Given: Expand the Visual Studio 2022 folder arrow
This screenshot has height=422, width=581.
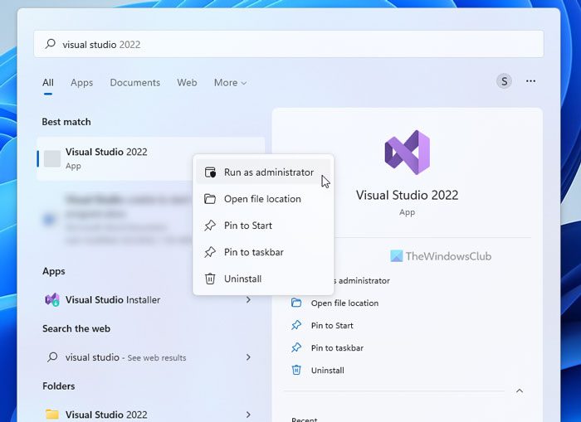Looking at the screenshot, I should 249,415.
